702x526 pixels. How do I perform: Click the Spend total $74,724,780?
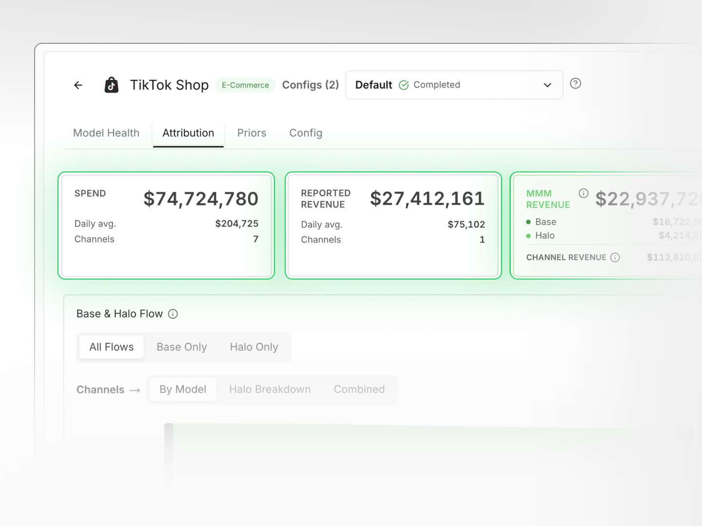click(x=201, y=199)
